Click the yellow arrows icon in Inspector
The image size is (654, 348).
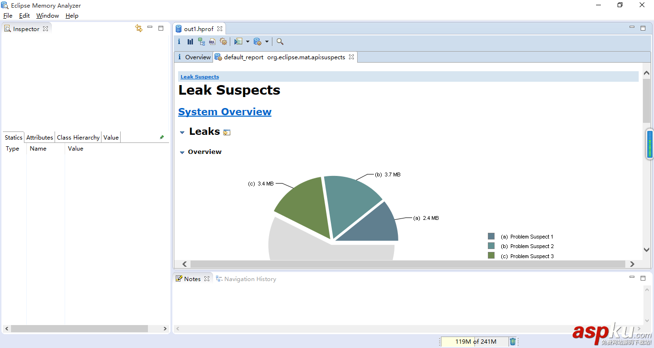point(139,28)
